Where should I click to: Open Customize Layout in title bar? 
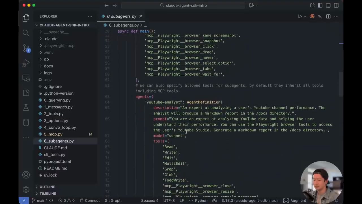click(x=312, y=5)
